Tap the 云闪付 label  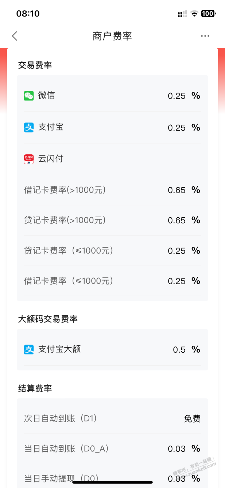(51, 159)
